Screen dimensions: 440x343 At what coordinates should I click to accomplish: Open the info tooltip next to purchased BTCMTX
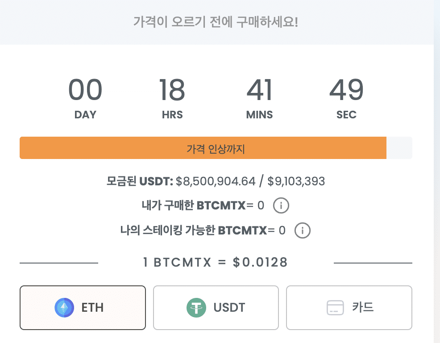[281, 205]
